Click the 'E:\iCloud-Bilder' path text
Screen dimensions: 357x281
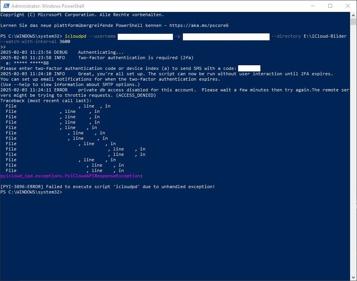tap(325, 36)
